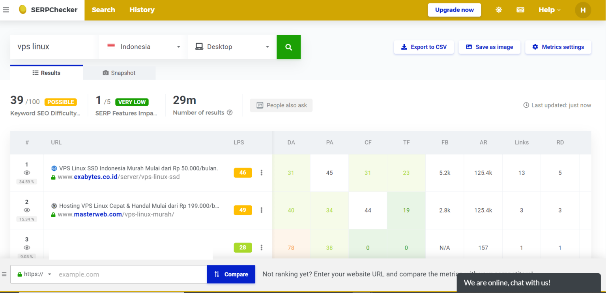Click the lock icon beside exabytes URL
This screenshot has height=293, width=606.
click(x=53, y=177)
